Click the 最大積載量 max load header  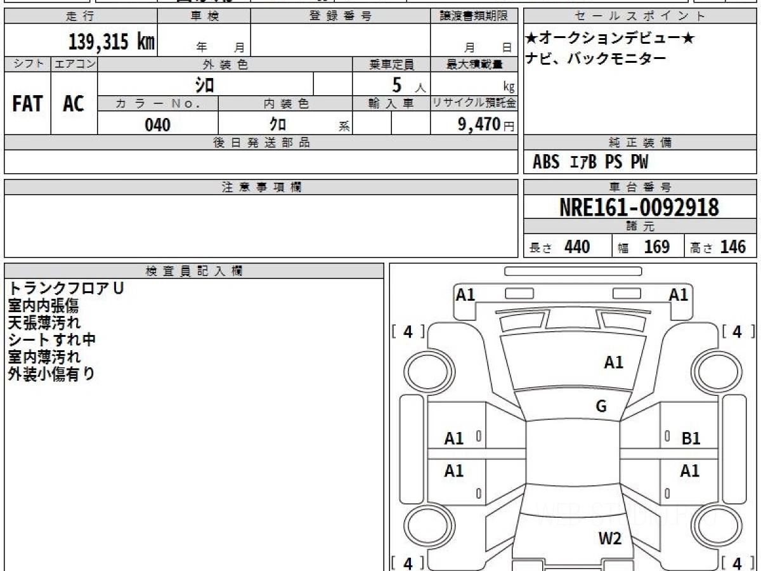click(474, 64)
